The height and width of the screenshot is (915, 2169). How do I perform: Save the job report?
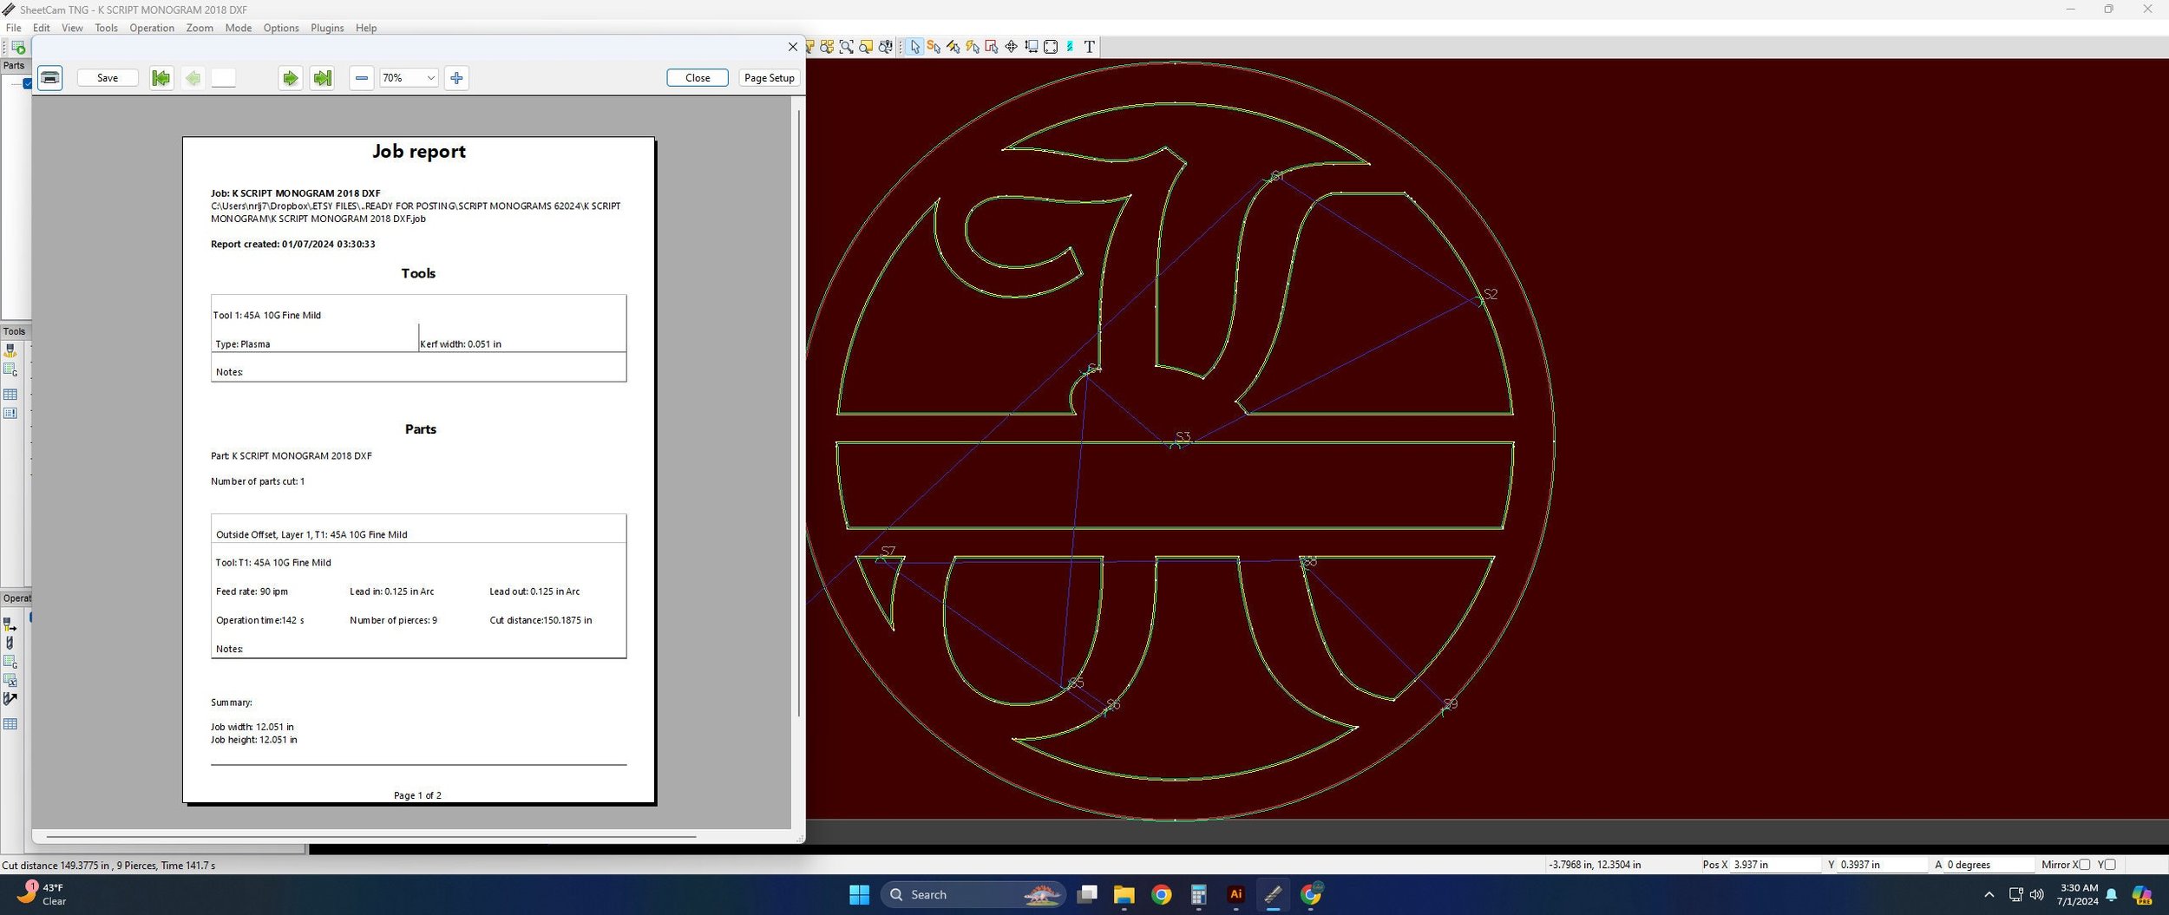(108, 78)
